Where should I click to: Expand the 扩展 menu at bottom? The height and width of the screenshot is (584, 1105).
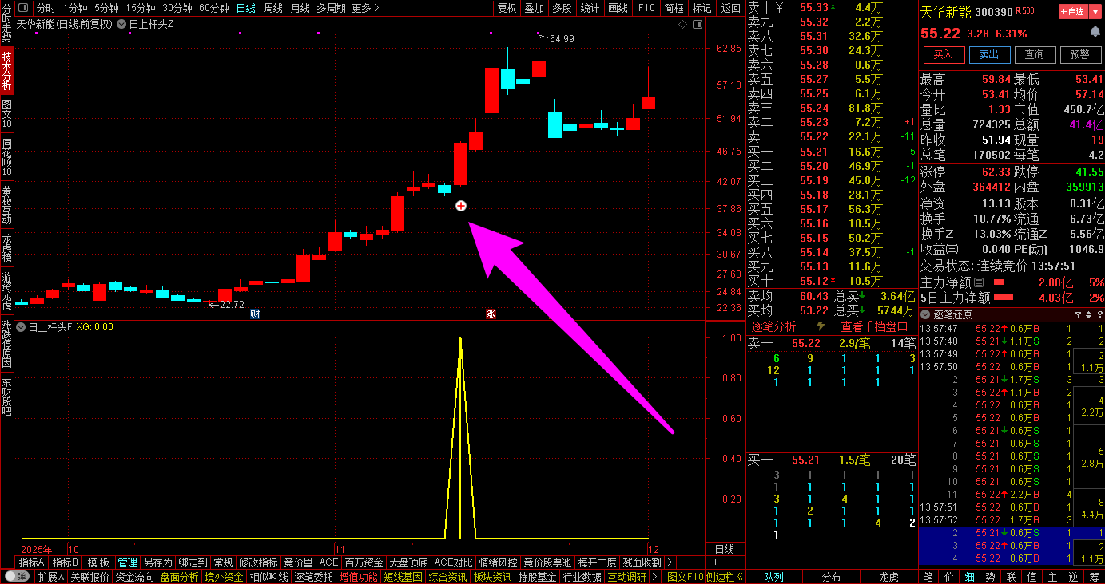51,576
